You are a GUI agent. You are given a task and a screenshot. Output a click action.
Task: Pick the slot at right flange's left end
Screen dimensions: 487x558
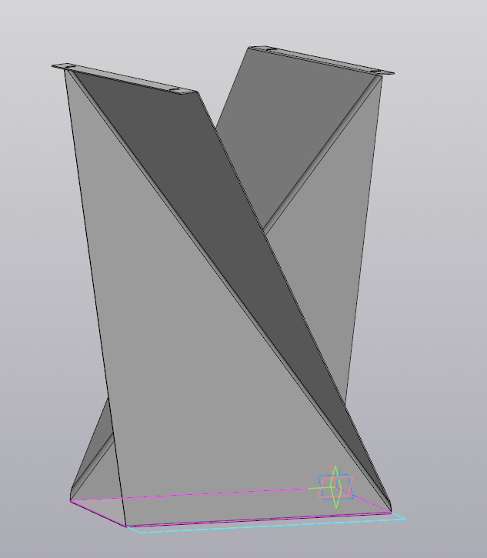270,50
